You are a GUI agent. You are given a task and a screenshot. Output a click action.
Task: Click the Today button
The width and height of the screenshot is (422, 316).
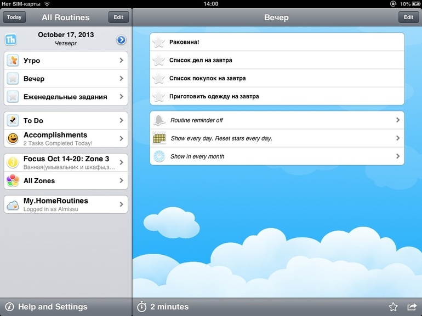click(14, 17)
